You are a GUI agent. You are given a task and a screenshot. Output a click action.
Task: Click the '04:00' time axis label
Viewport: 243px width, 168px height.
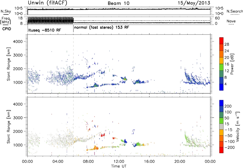[x=58, y=162]
